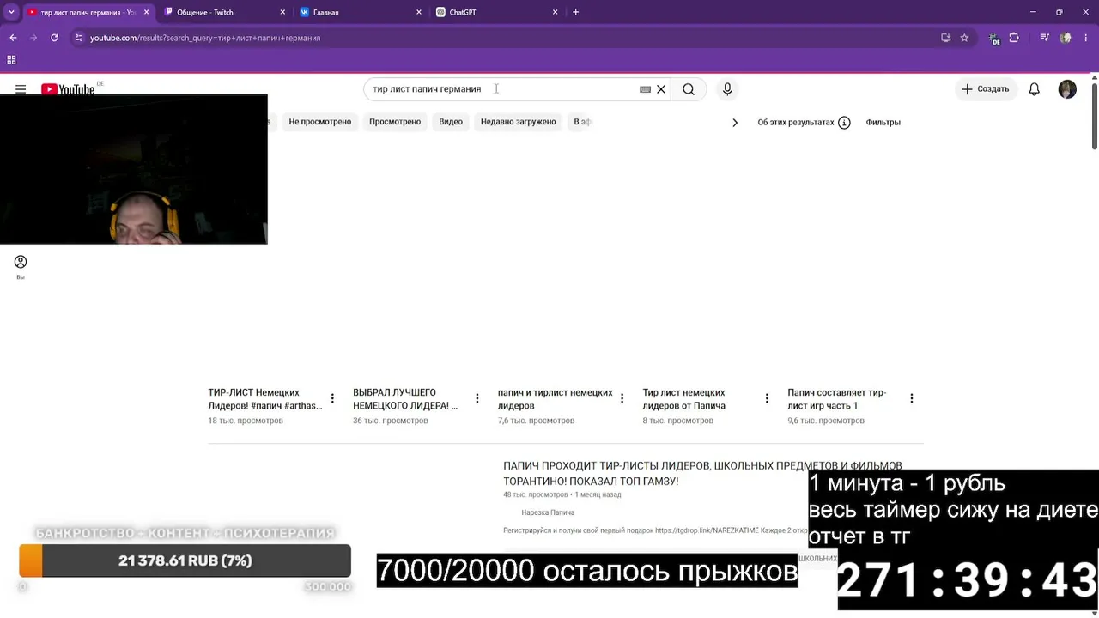Start voice search with microphone
This screenshot has width=1099, height=618.
tap(727, 89)
